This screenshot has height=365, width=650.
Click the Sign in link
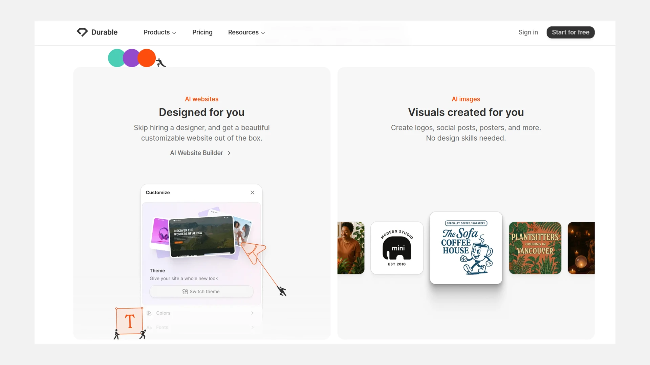[x=528, y=32]
